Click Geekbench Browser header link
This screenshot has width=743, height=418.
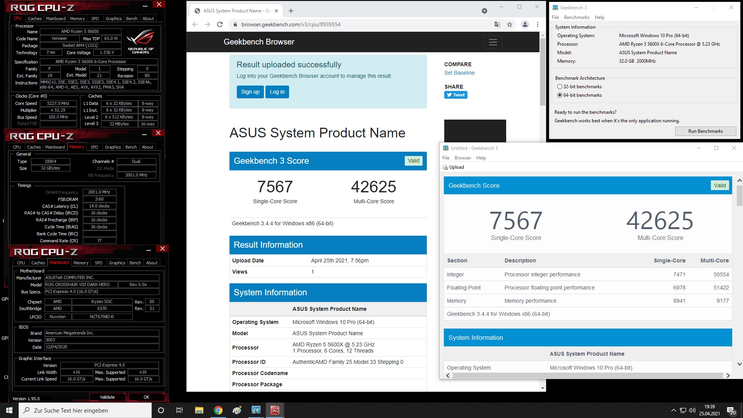pyautogui.click(x=259, y=42)
